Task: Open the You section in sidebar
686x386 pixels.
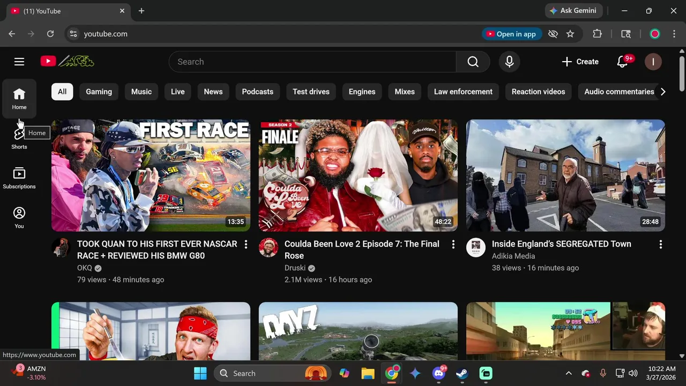Action: [19, 218]
